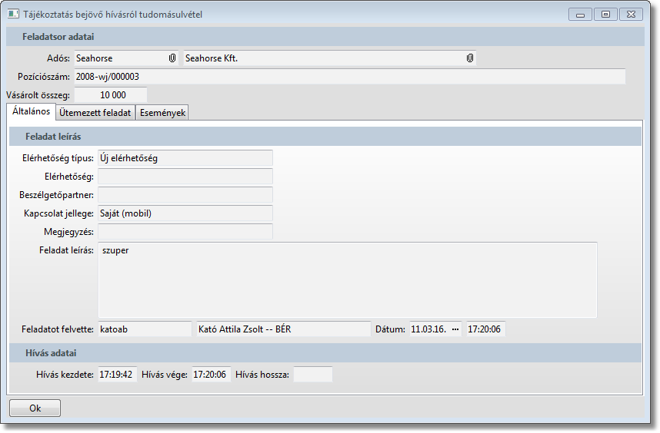Click the empty Beszélgetőpartner field
Viewport: 660px width, 433px height.
[x=185, y=195]
